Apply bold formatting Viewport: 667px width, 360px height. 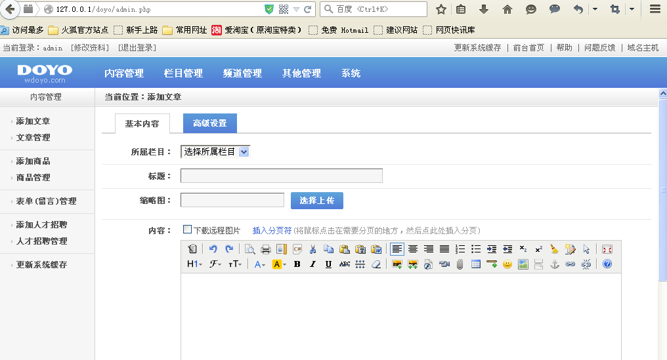pos(297,264)
